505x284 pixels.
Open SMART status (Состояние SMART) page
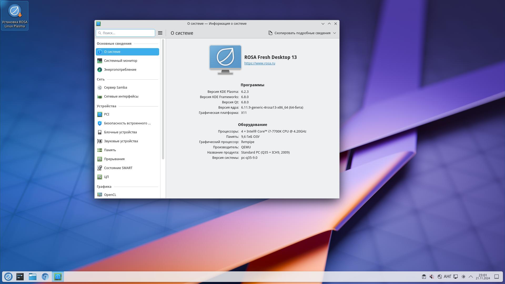[x=118, y=168]
